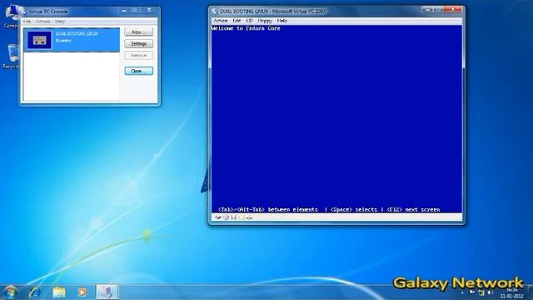
Task: Click the DUAL BOOTING LINUX machine thumbnail
Action: point(39,40)
